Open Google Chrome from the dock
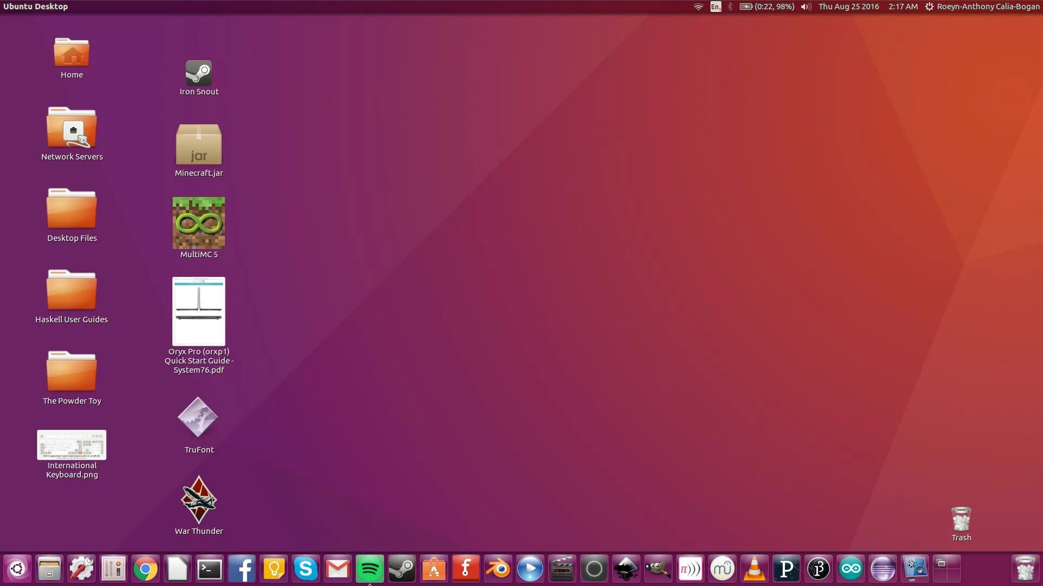1043x586 pixels. (146, 569)
